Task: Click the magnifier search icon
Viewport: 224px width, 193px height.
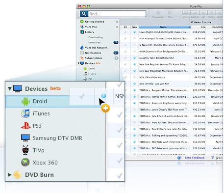Action: click(84, 14)
